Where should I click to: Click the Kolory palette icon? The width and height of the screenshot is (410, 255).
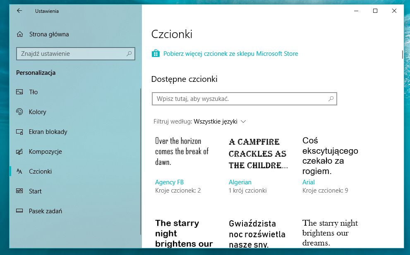click(x=19, y=112)
